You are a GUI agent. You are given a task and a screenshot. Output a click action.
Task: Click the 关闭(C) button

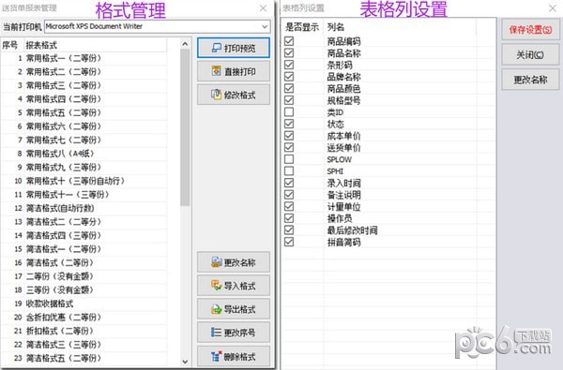pos(530,55)
